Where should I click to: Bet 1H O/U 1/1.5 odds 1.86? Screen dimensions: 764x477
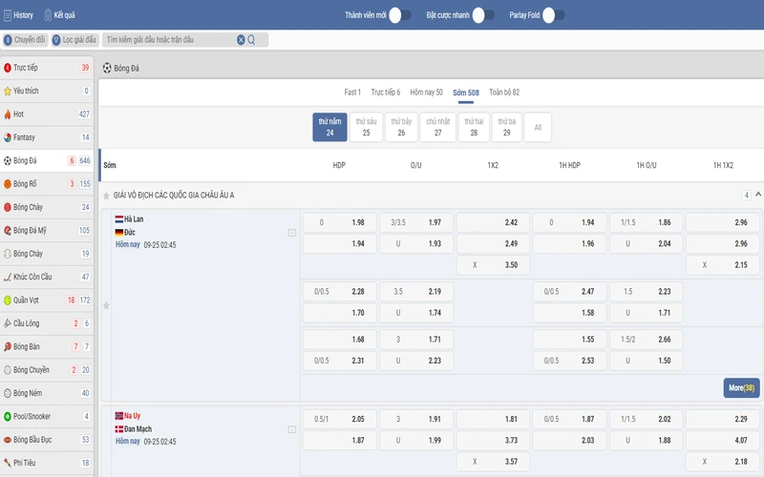[647, 222]
